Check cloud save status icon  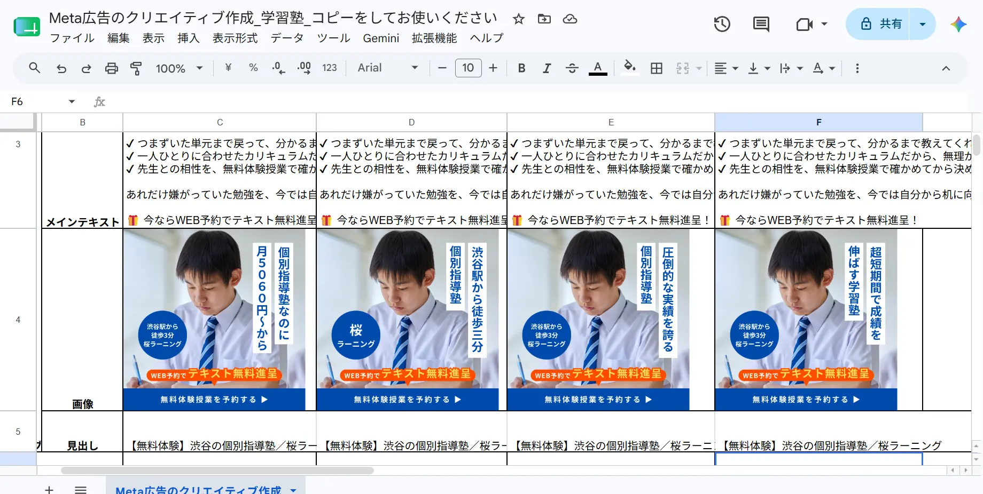(x=570, y=19)
